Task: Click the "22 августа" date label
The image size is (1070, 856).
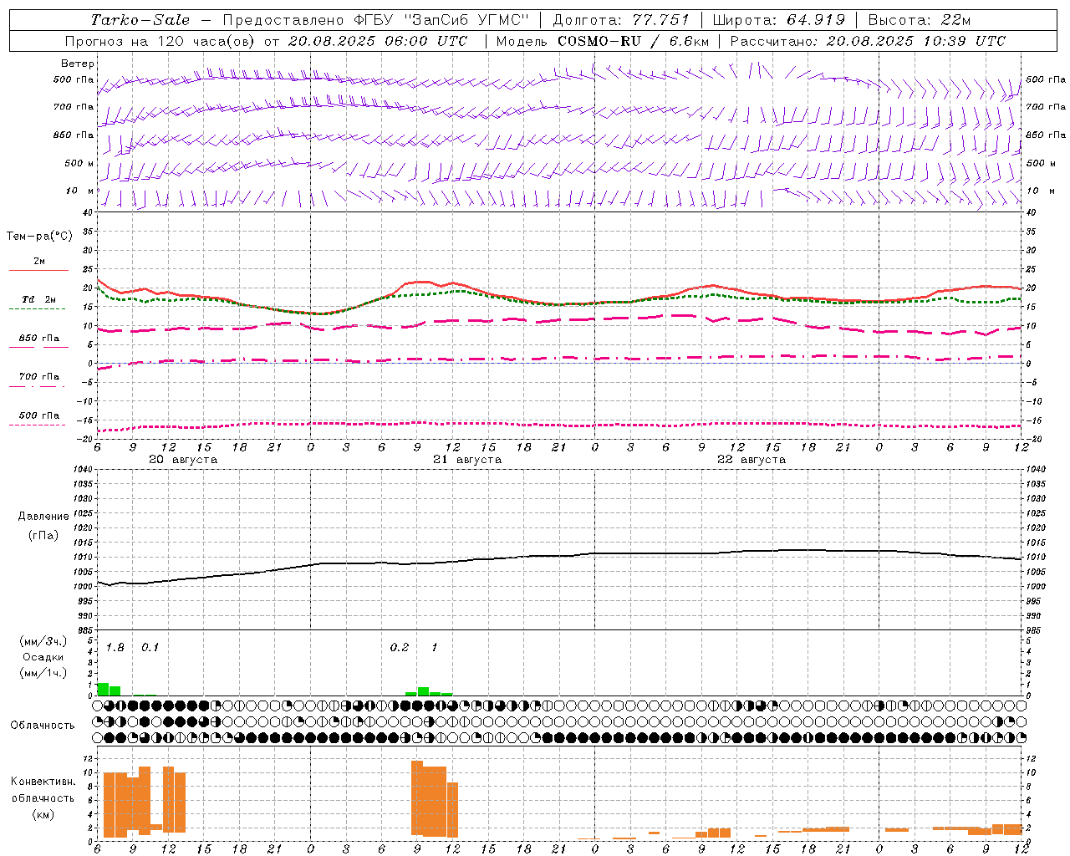Action: pos(752,460)
